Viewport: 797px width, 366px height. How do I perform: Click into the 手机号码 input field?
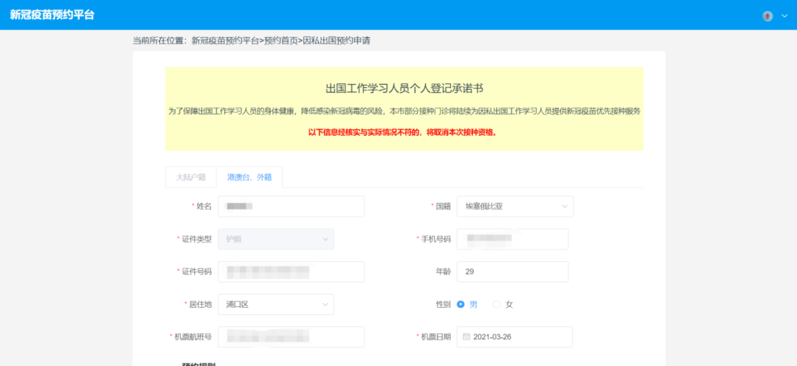[512, 239]
